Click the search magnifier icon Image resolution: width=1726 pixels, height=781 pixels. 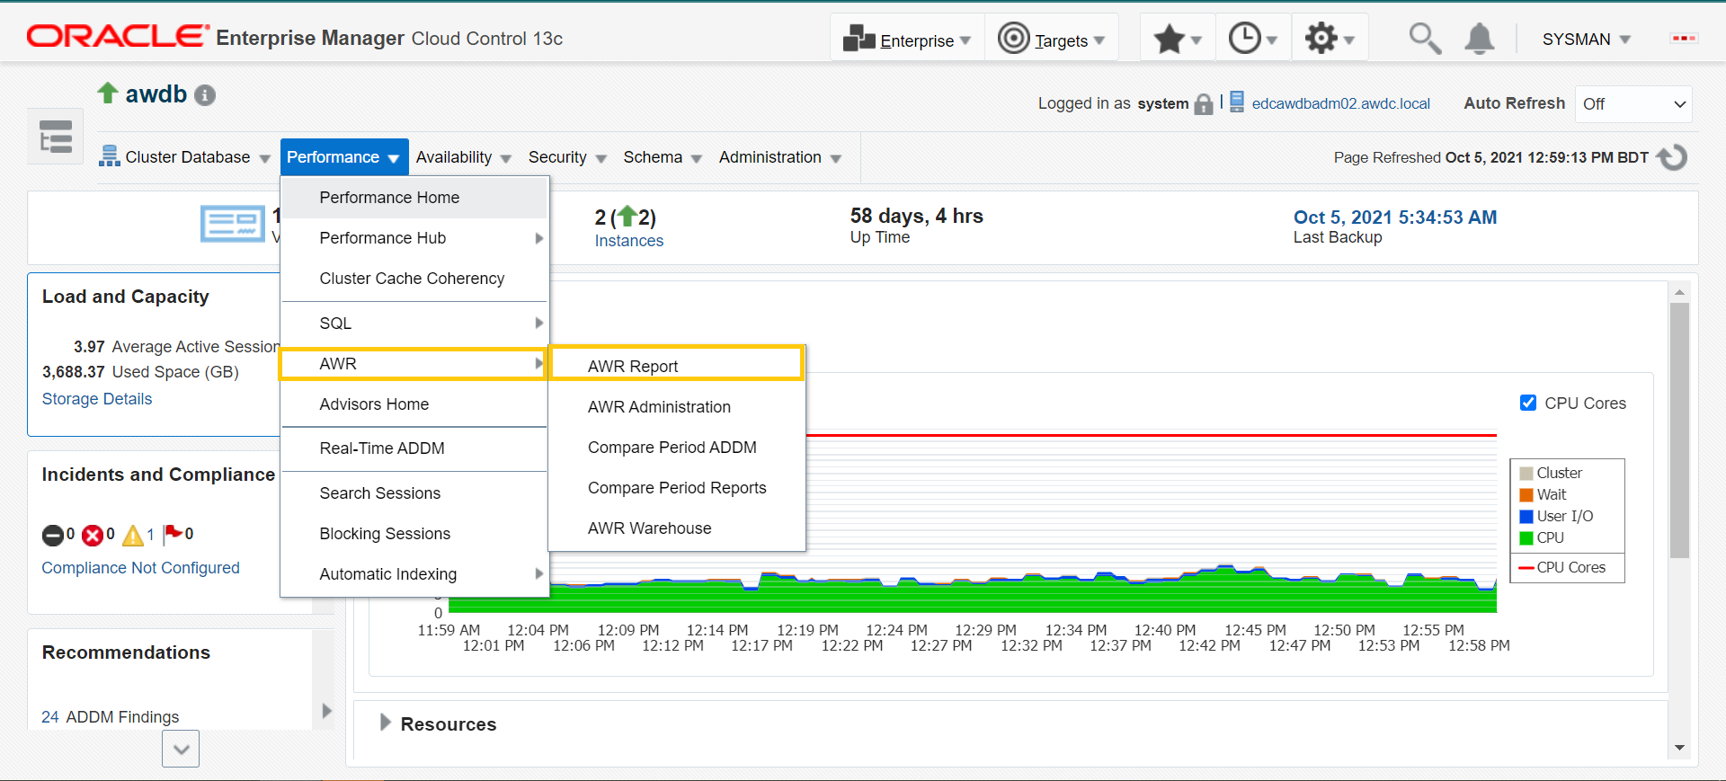[x=1424, y=39]
